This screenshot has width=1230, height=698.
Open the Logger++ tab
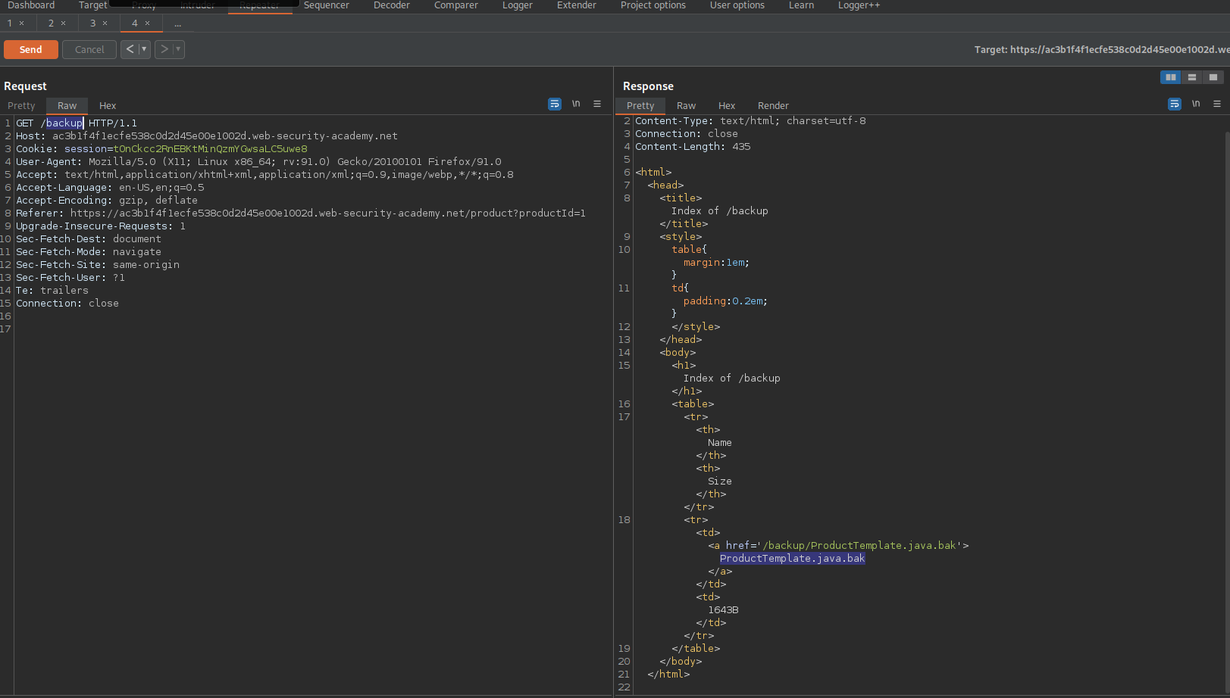pyautogui.click(x=859, y=5)
